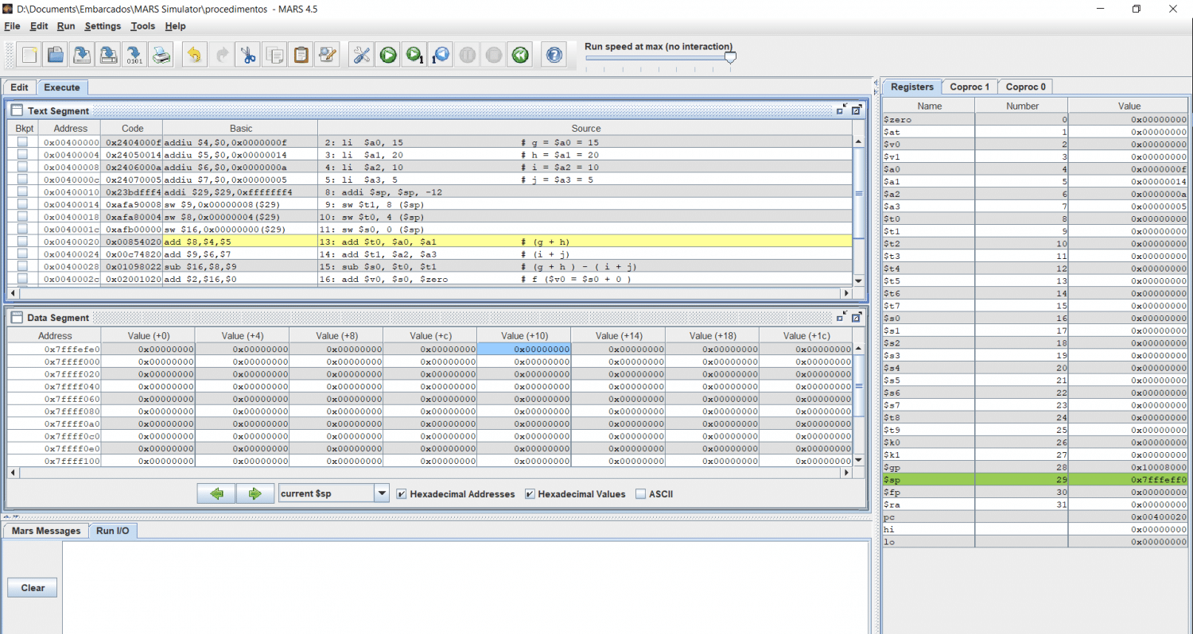Switch to the Coproc 0 tab
The width and height of the screenshot is (1193, 634).
(x=1026, y=87)
